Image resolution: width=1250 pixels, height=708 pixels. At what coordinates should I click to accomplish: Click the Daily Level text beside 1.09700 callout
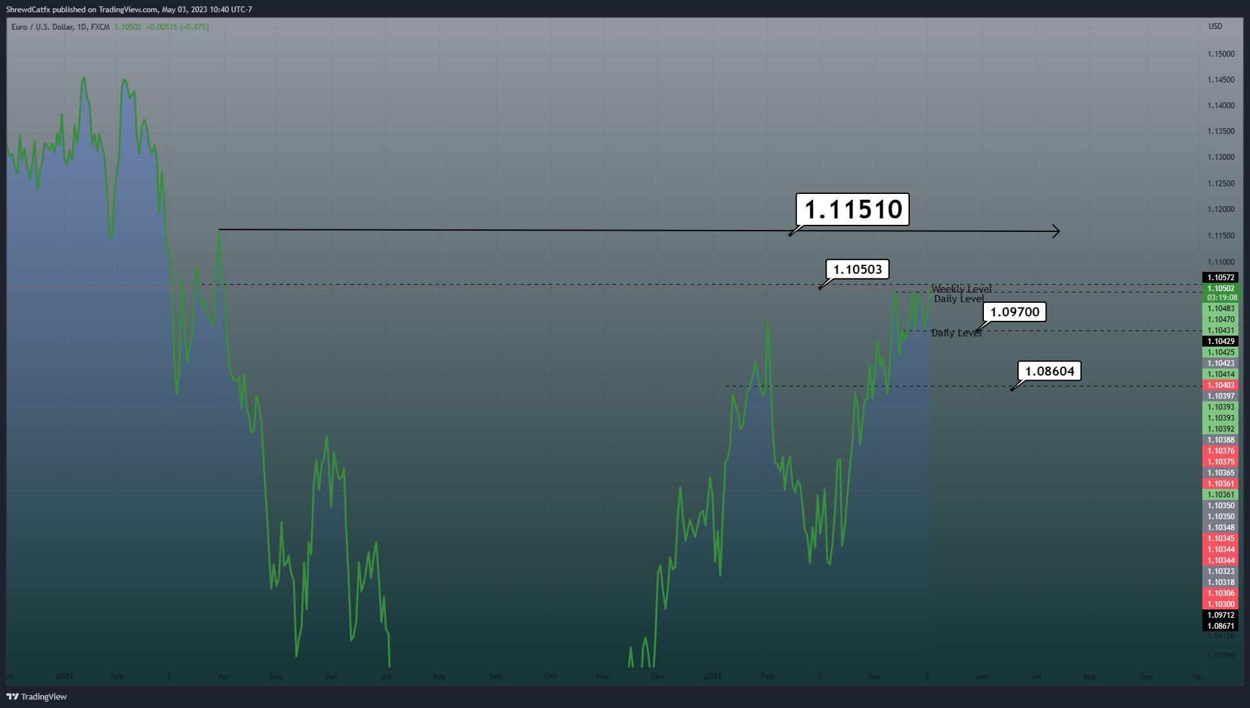pyautogui.click(x=956, y=333)
